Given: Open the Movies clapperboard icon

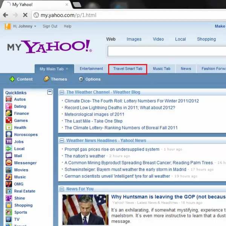Looking at the screenshot, I should click(x=9, y=170).
